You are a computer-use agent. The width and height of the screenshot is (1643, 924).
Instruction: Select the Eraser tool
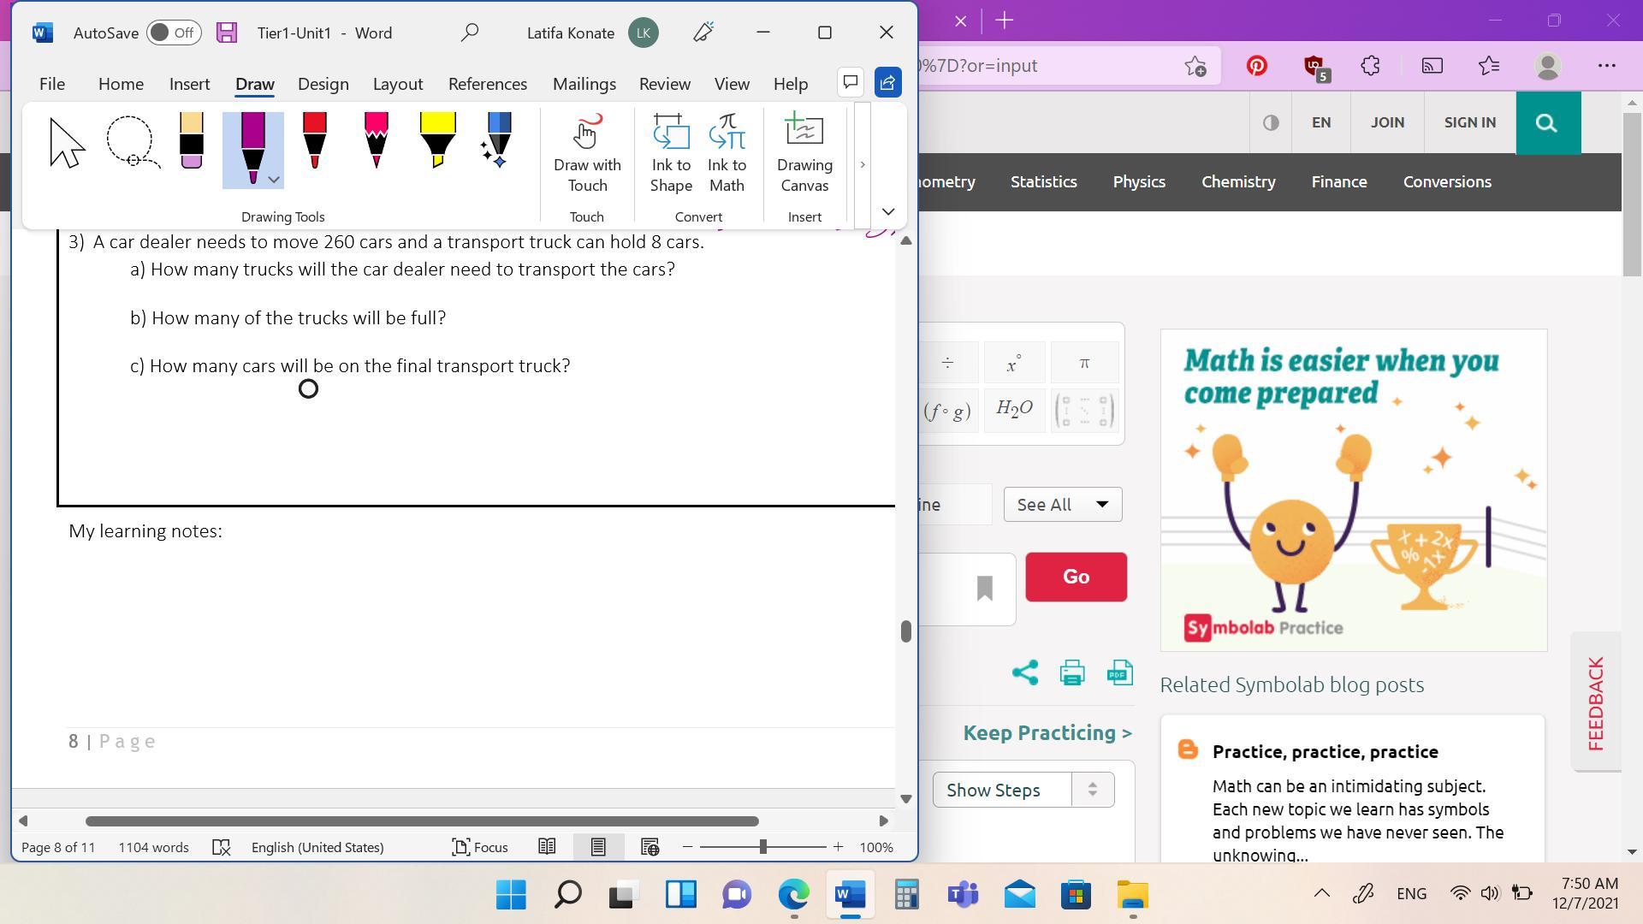pyautogui.click(x=192, y=142)
